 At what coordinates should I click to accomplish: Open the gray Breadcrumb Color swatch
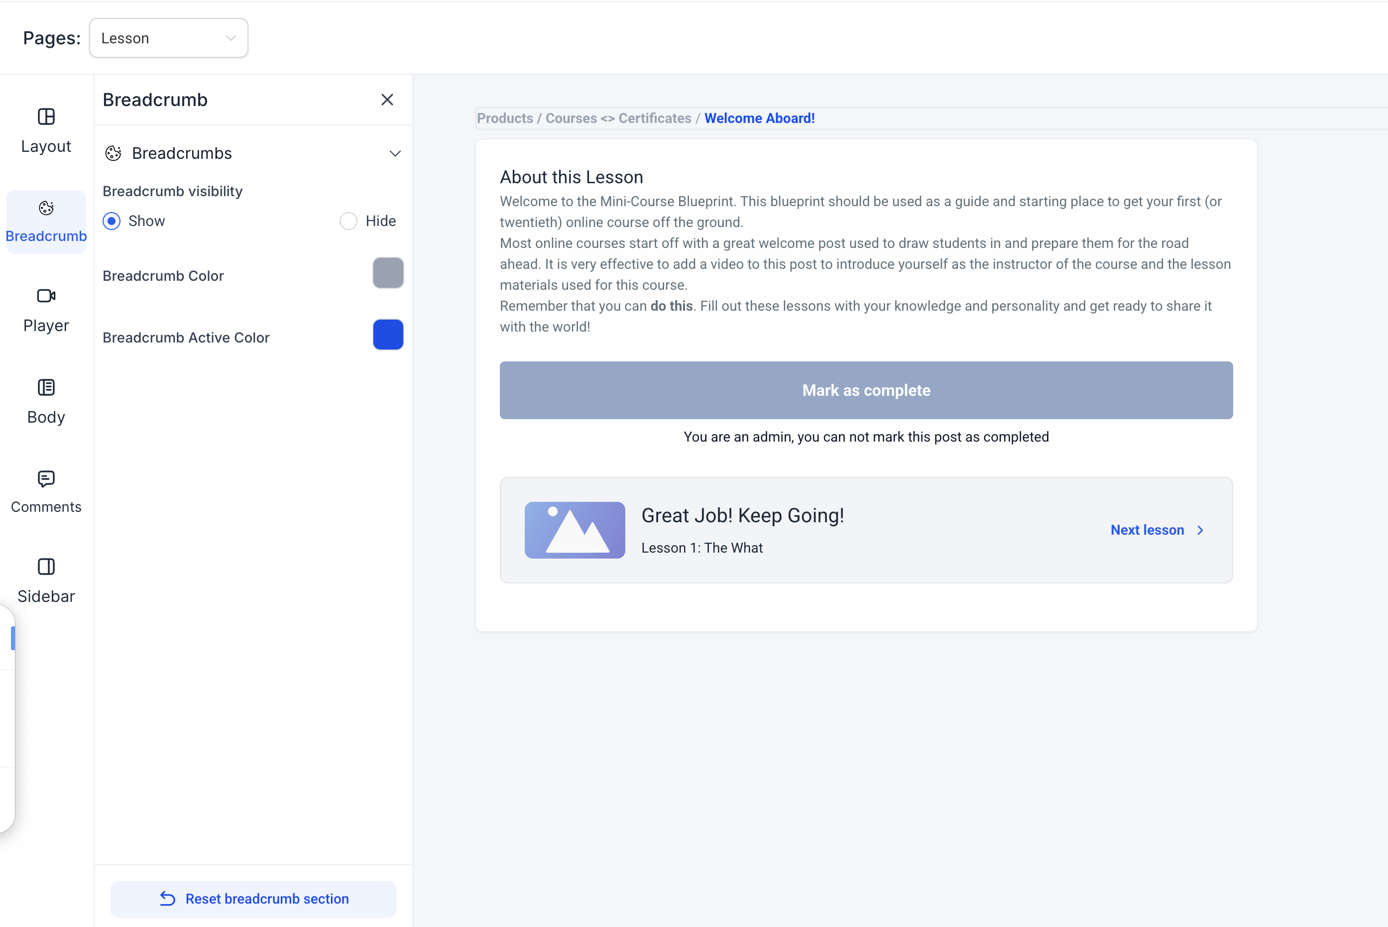click(x=388, y=273)
